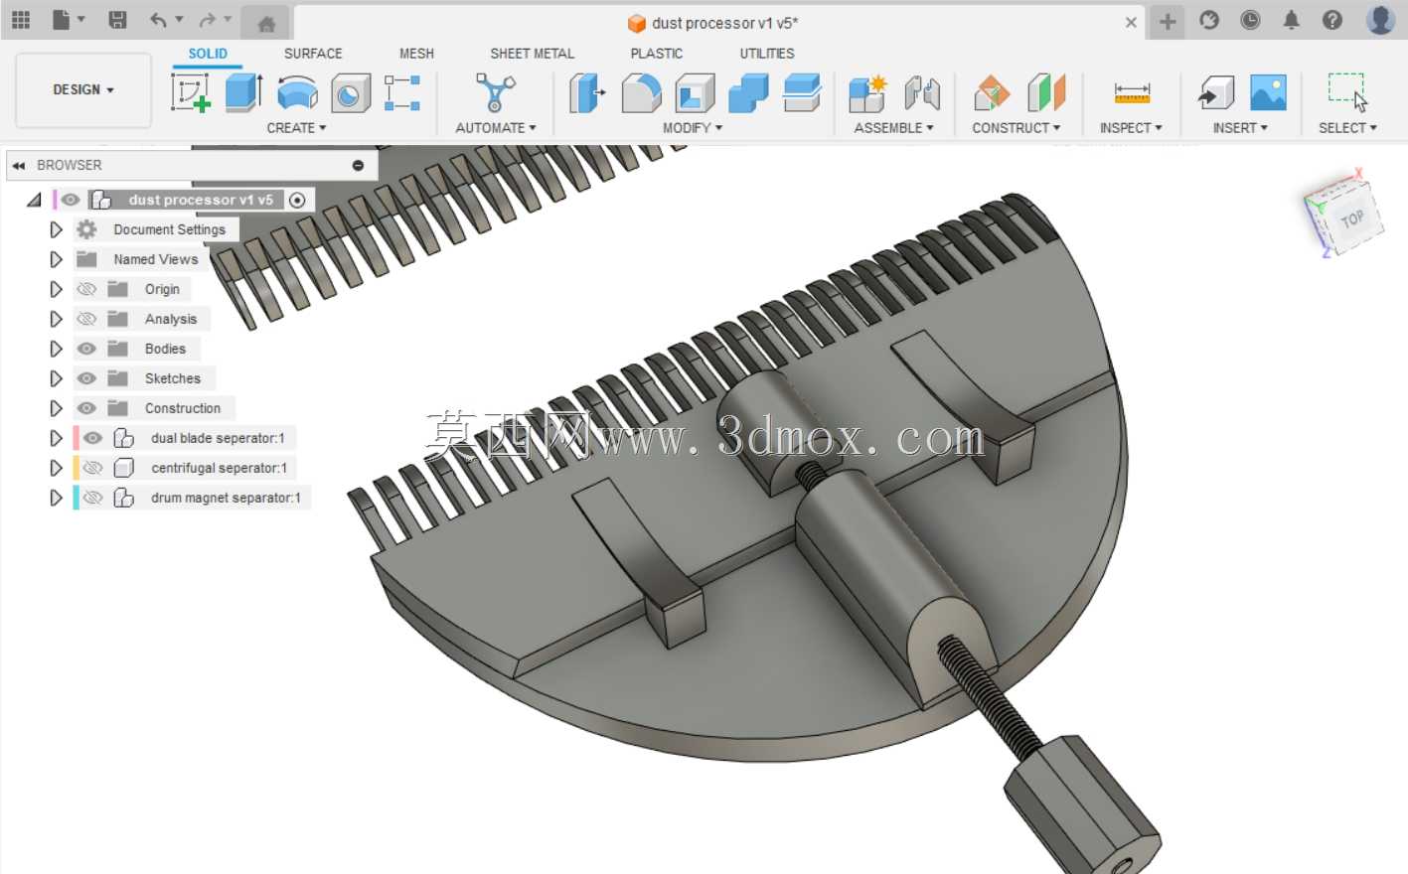Open the Help question mark
Image resolution: width=1408 pixels, height=874 pixels.
click(x=1332, y=20)
